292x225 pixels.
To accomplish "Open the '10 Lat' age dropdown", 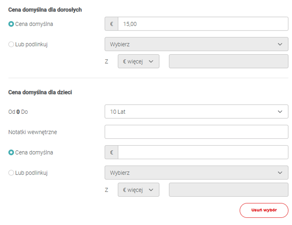I will [x=196, y=112].
